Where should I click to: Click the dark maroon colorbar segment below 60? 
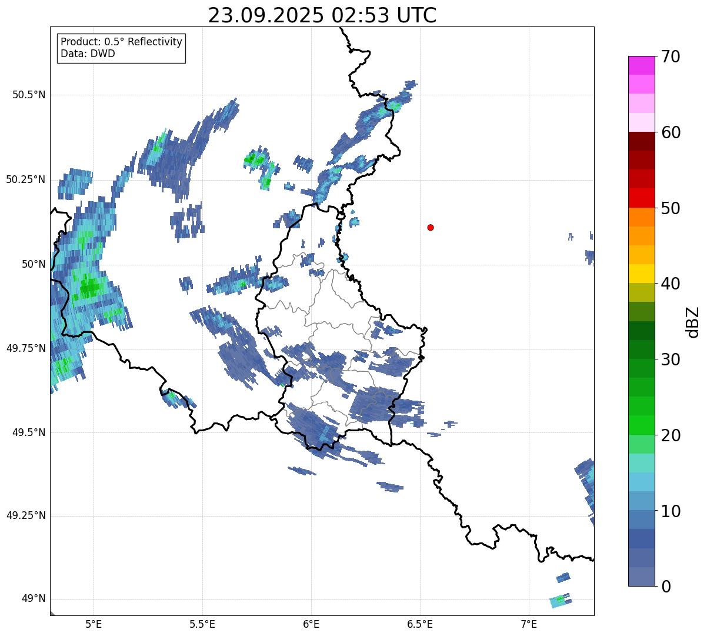point(641,141)
